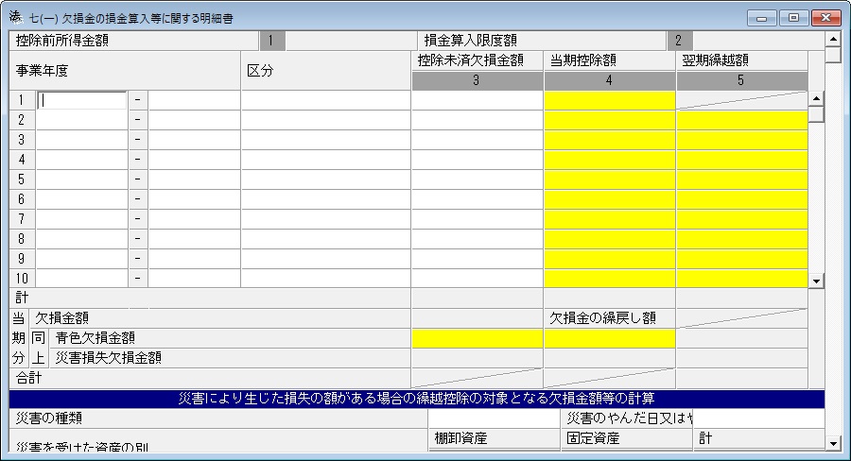Click the inner grid vertical scrollbar thumb
Image resolution: width=851 pixels, height=461 pixels.
(x=816, y=114)
